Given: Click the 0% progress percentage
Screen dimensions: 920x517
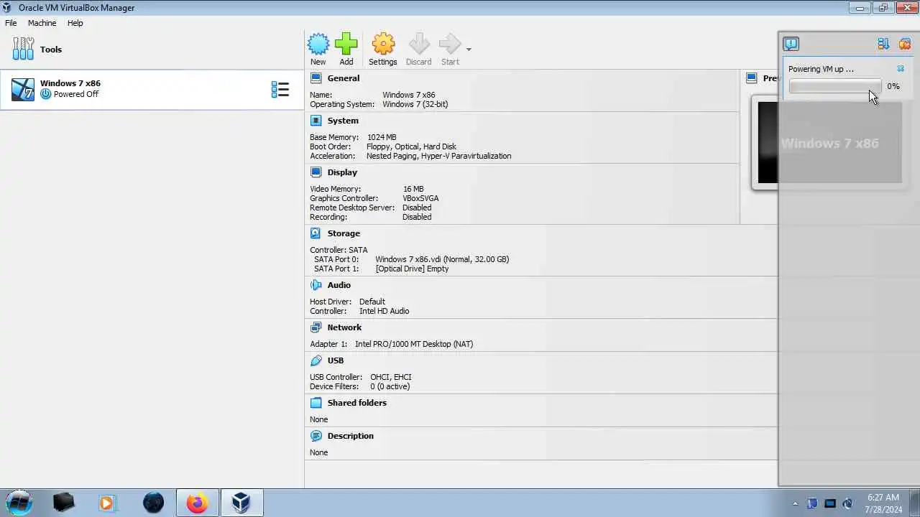Looking at the screenshot, I should click(893, 86).
